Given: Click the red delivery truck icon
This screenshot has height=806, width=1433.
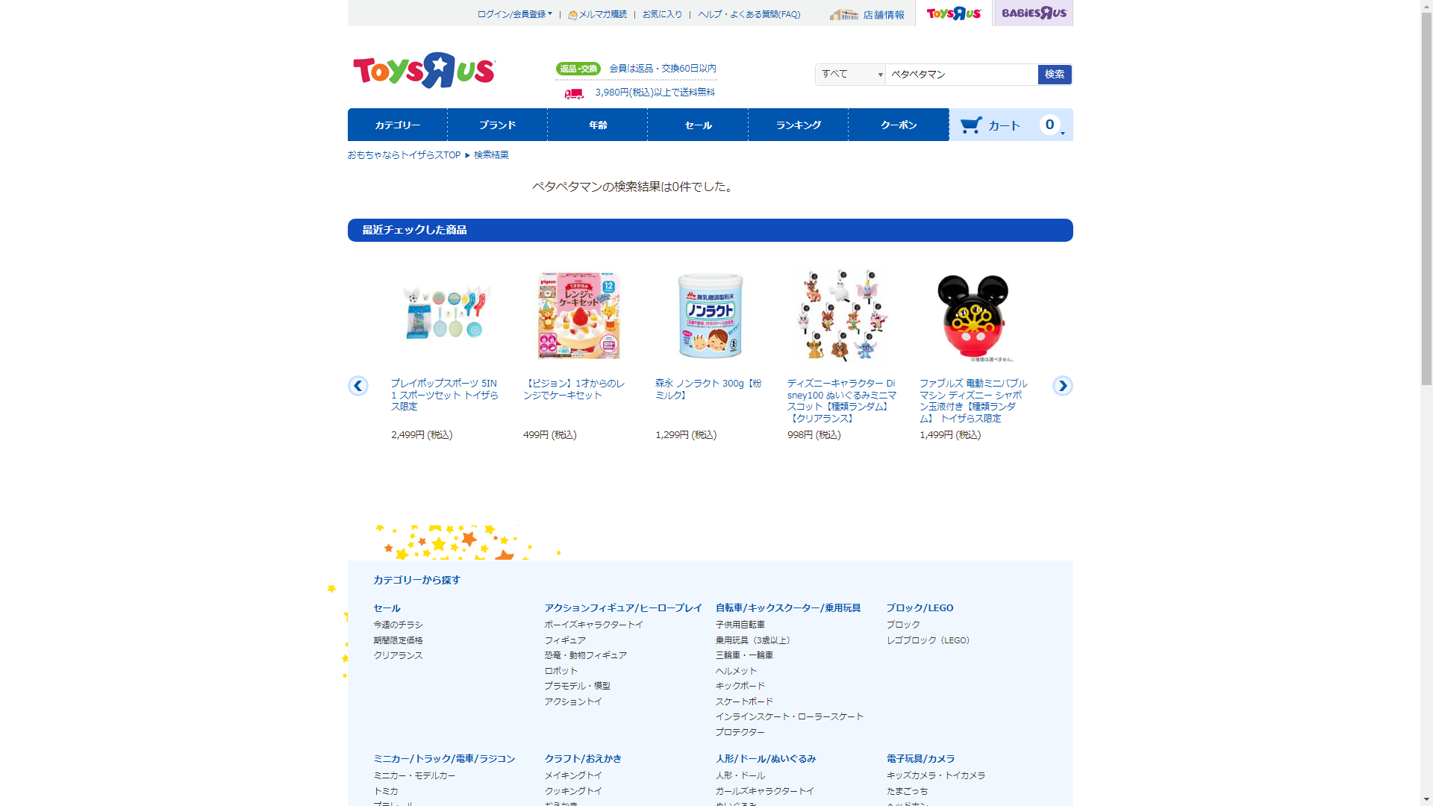Looking at the screenshot, I should click(574, 93).
